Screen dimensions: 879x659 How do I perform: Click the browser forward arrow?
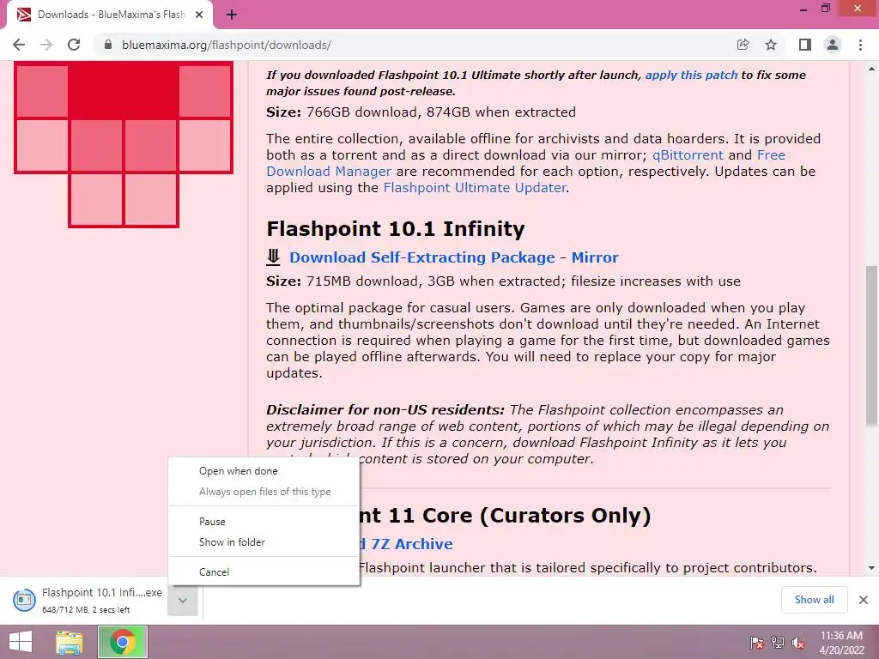(x=46, y=45)
